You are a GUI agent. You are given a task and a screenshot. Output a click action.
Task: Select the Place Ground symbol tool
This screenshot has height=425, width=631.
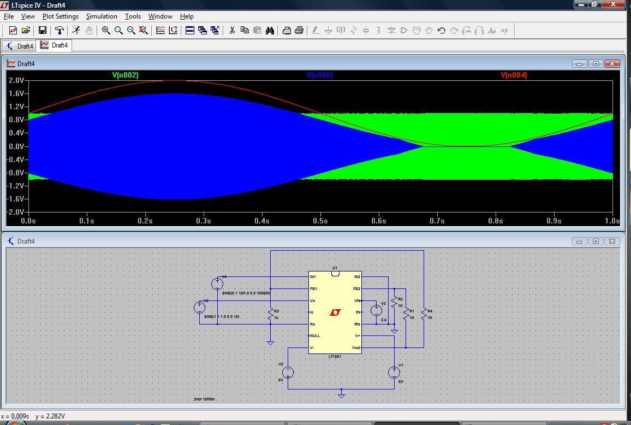pyautogui.click(x=329, y=31)
